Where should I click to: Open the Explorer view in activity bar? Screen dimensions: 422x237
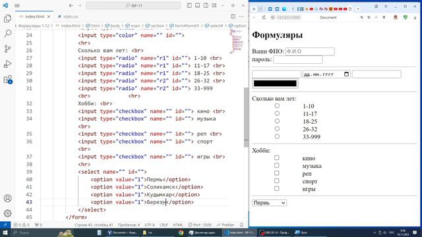click(x=7, y=18)
